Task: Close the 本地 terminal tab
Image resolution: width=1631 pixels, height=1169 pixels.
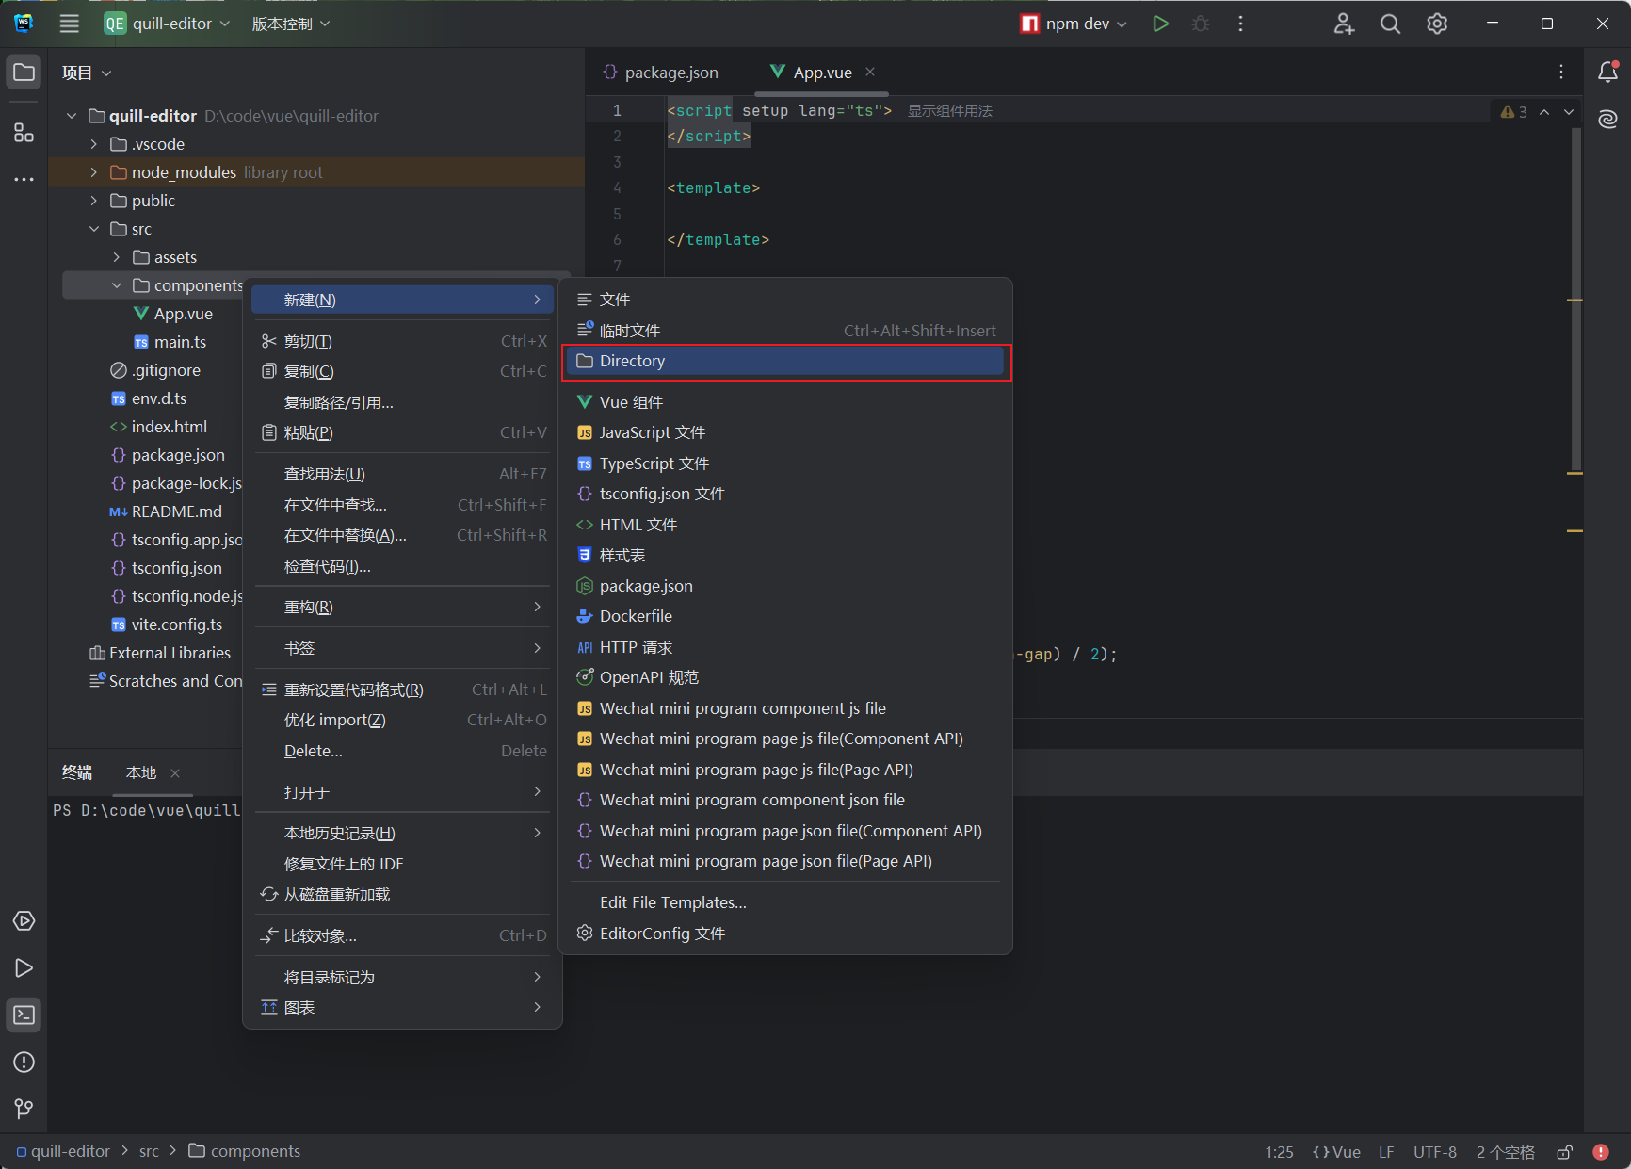Action: coord(175,772)
